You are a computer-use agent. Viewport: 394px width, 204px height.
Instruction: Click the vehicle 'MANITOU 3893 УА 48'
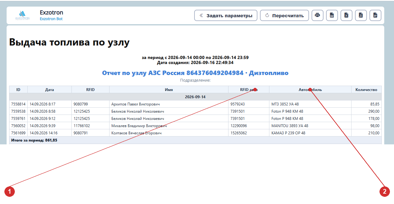(290, 126)
